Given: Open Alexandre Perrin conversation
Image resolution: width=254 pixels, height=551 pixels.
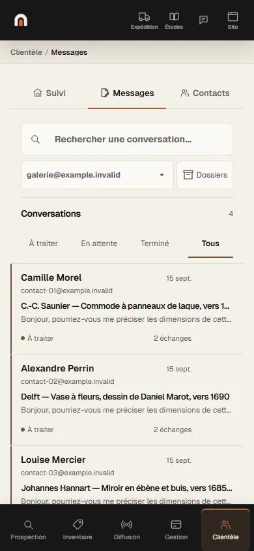Looking at the screenshot, I should (127, 400).
